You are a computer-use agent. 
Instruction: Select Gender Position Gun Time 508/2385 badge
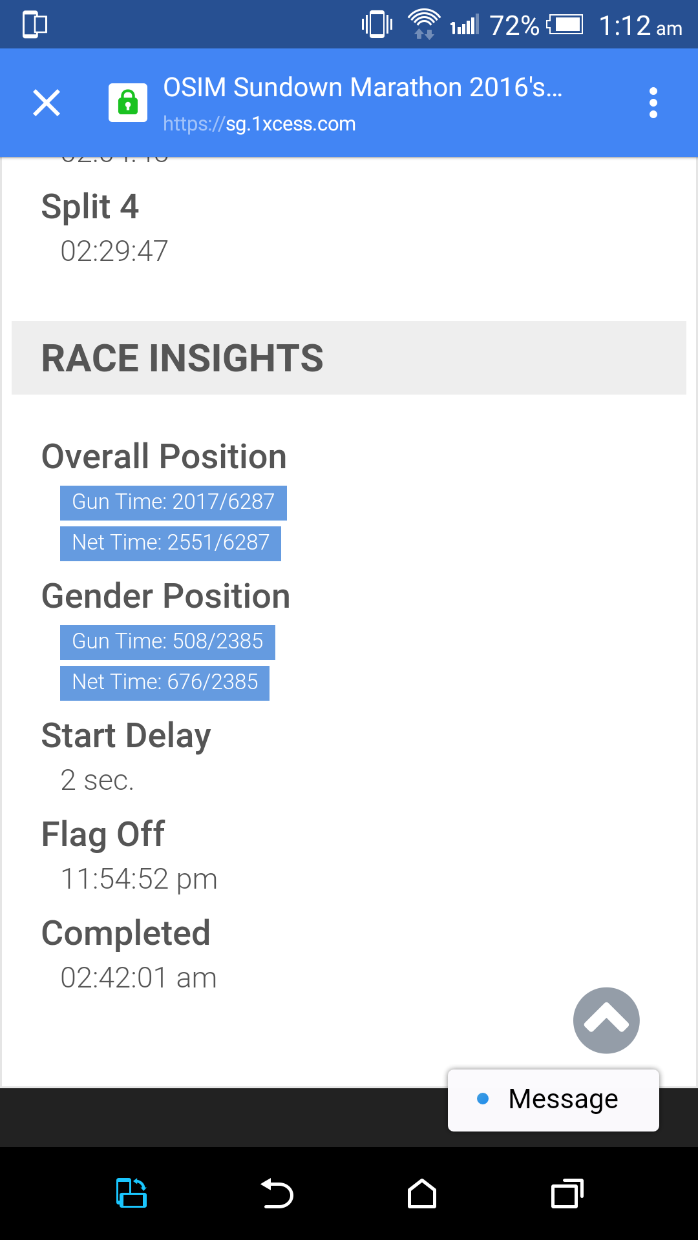coord(167,642)
